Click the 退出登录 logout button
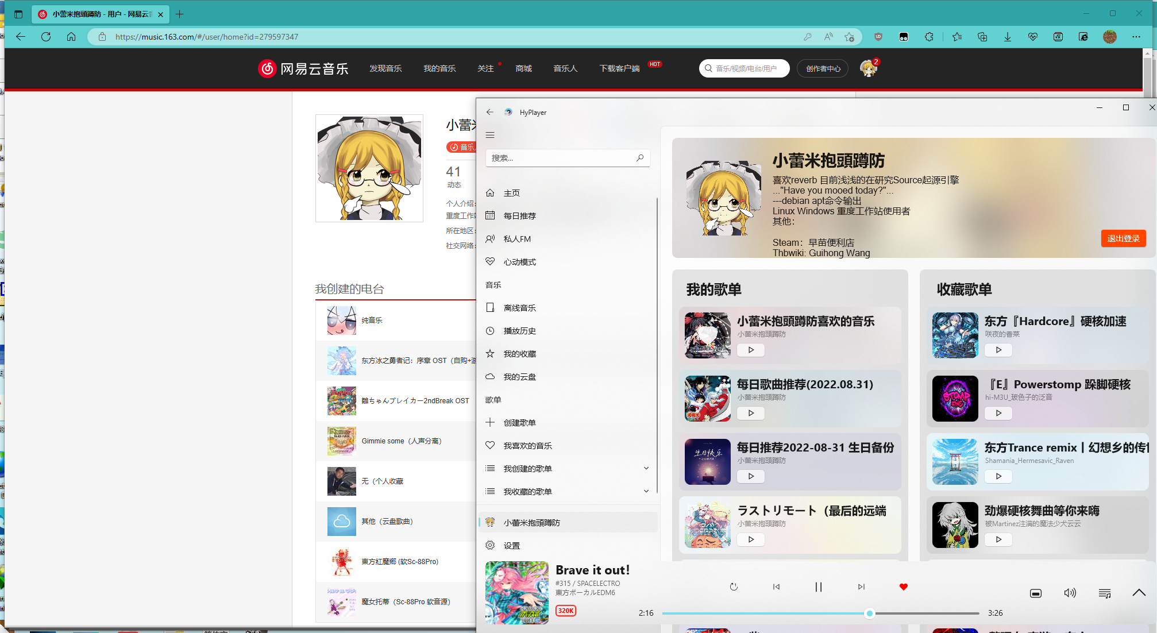 tap(1123, 238)
